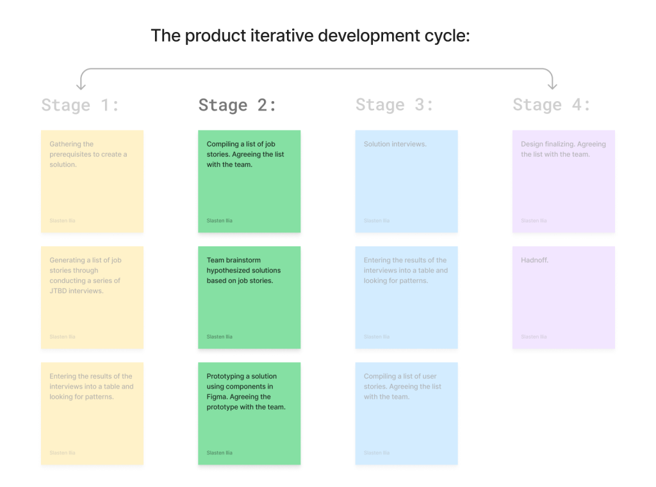Open the yellow "JTBD interviews" sticky note
Screen dimensions: 656x487
92,298
